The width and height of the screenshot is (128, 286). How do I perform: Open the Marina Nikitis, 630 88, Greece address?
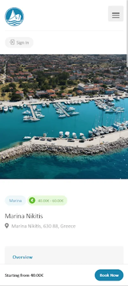point(43,226)
